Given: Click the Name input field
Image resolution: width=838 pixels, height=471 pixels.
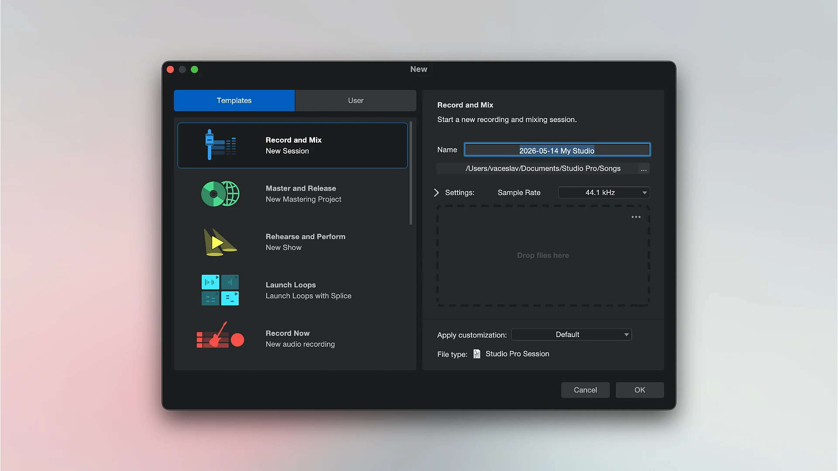Looking at the screenshot, I should click(557, 150).
